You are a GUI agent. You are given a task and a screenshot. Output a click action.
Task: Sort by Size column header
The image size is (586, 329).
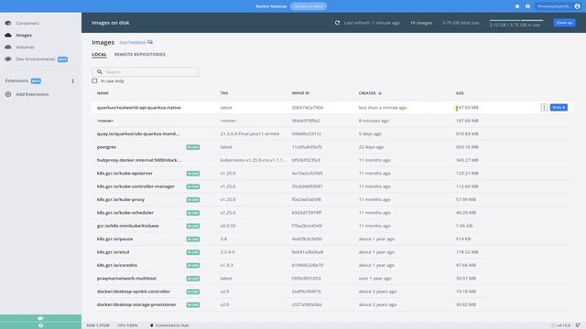click(460, 93)
